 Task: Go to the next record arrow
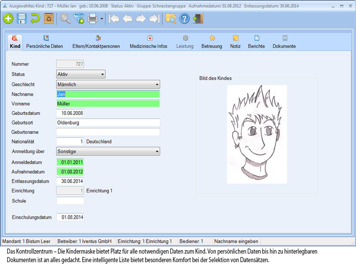[x=141, y=19]
